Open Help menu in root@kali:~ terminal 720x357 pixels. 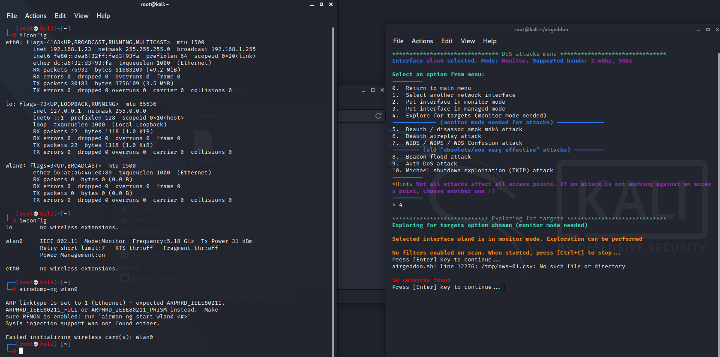[103, 16]
